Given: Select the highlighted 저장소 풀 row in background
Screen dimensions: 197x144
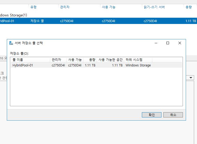Looking at the screenshot, I should [98, 21].
